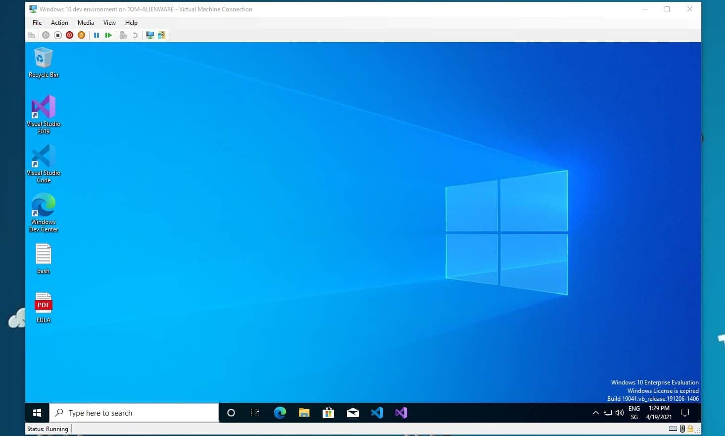The height and width of the screenshot is (436, 725).
Task: Click the last toolbar icon after the monitor icon
Action: tap(161, 35)
